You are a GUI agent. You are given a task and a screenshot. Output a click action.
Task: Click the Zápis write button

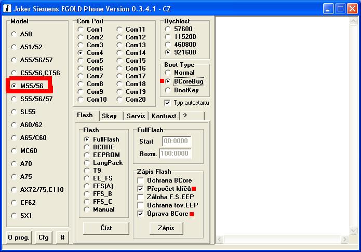[x=166, y=228]
